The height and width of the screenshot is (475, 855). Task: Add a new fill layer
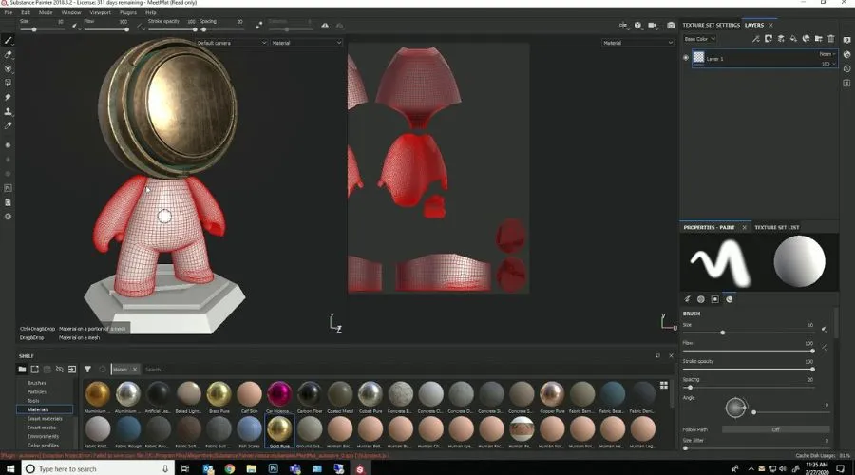click(x=793, y=39)
